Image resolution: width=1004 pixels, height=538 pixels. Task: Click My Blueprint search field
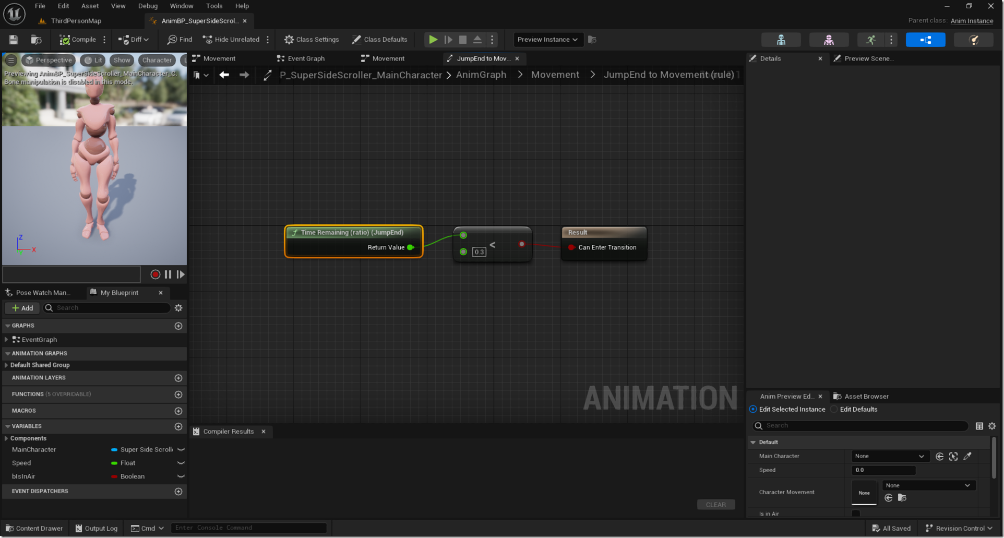click(107, 308)
